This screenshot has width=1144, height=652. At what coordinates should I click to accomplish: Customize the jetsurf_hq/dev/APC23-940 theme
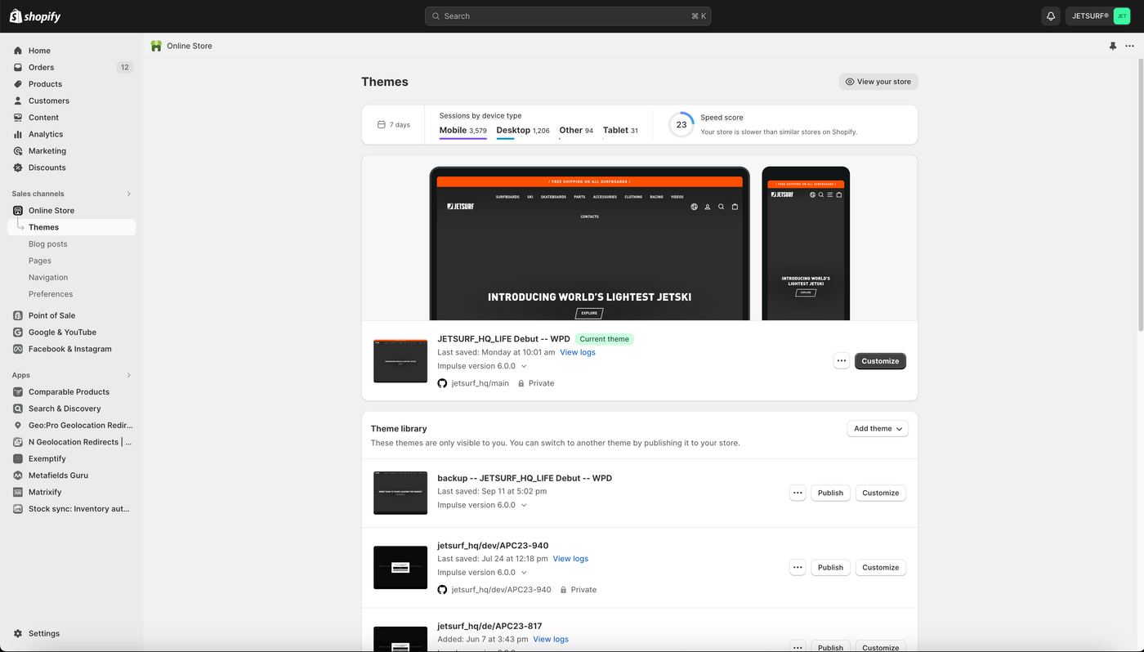[x=880, y=567]
